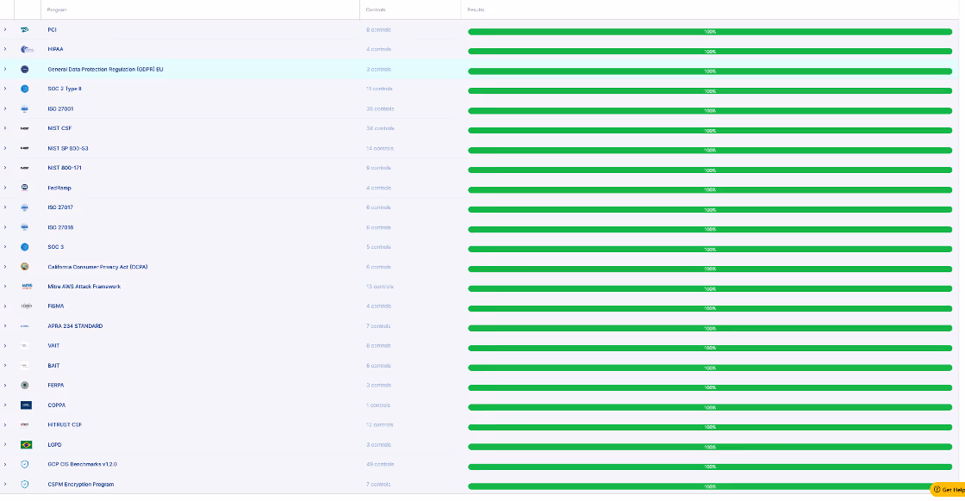Select the APRA 234 STANDARD program name
The width and height of the screenshot is (965, 501).
coord(75,326)
